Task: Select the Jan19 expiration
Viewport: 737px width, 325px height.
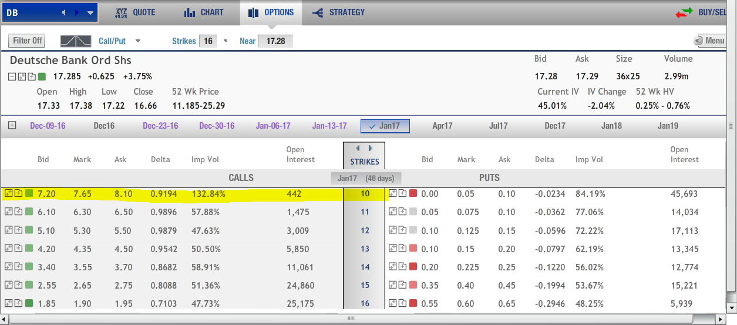Action: tap(668, 126)
